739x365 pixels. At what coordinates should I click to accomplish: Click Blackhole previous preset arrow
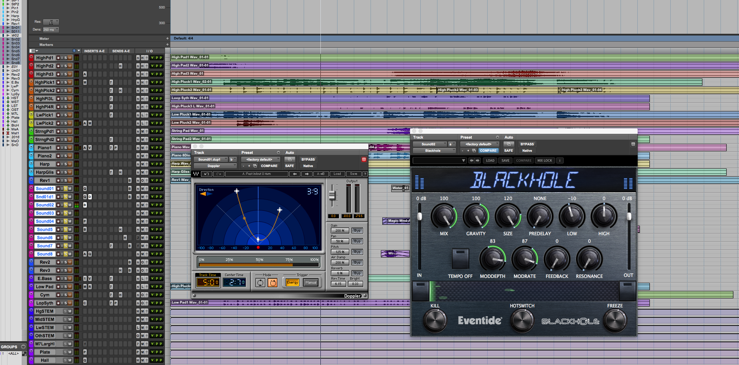click(x=472, y=161)
